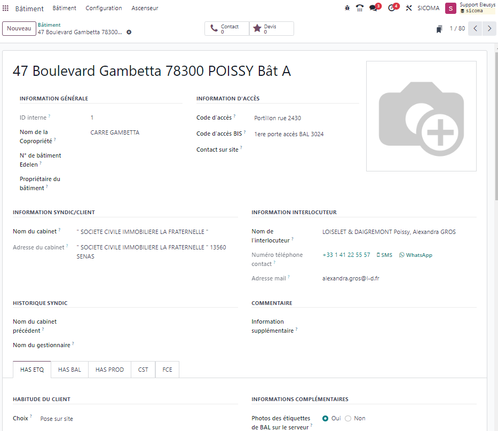Open the activities clock icon
This screenshot has height=431, width=498.
pos(392,8)
